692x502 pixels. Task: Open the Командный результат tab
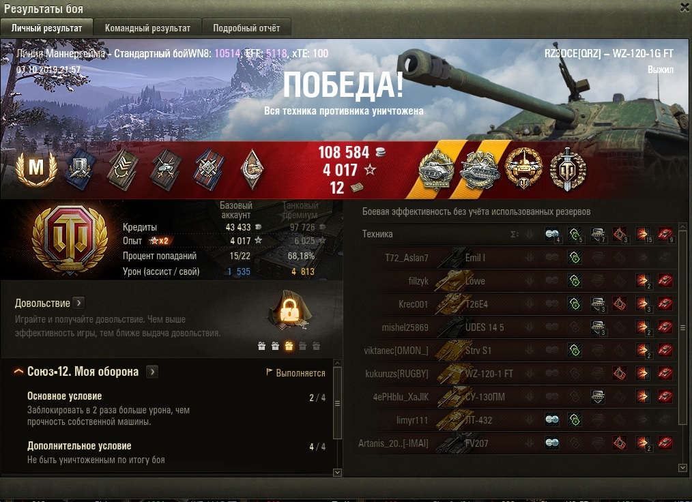tap(147, 28)
